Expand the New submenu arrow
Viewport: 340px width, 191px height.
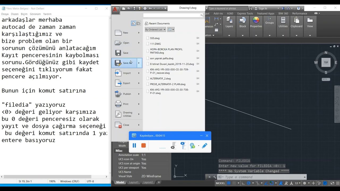pos(139,33)
